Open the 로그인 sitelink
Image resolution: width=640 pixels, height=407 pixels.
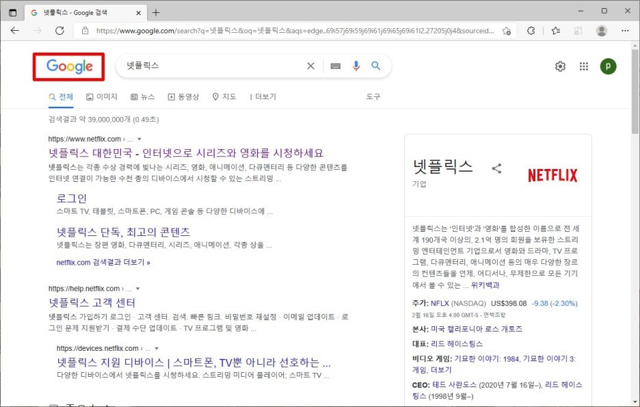coord(71,198)
